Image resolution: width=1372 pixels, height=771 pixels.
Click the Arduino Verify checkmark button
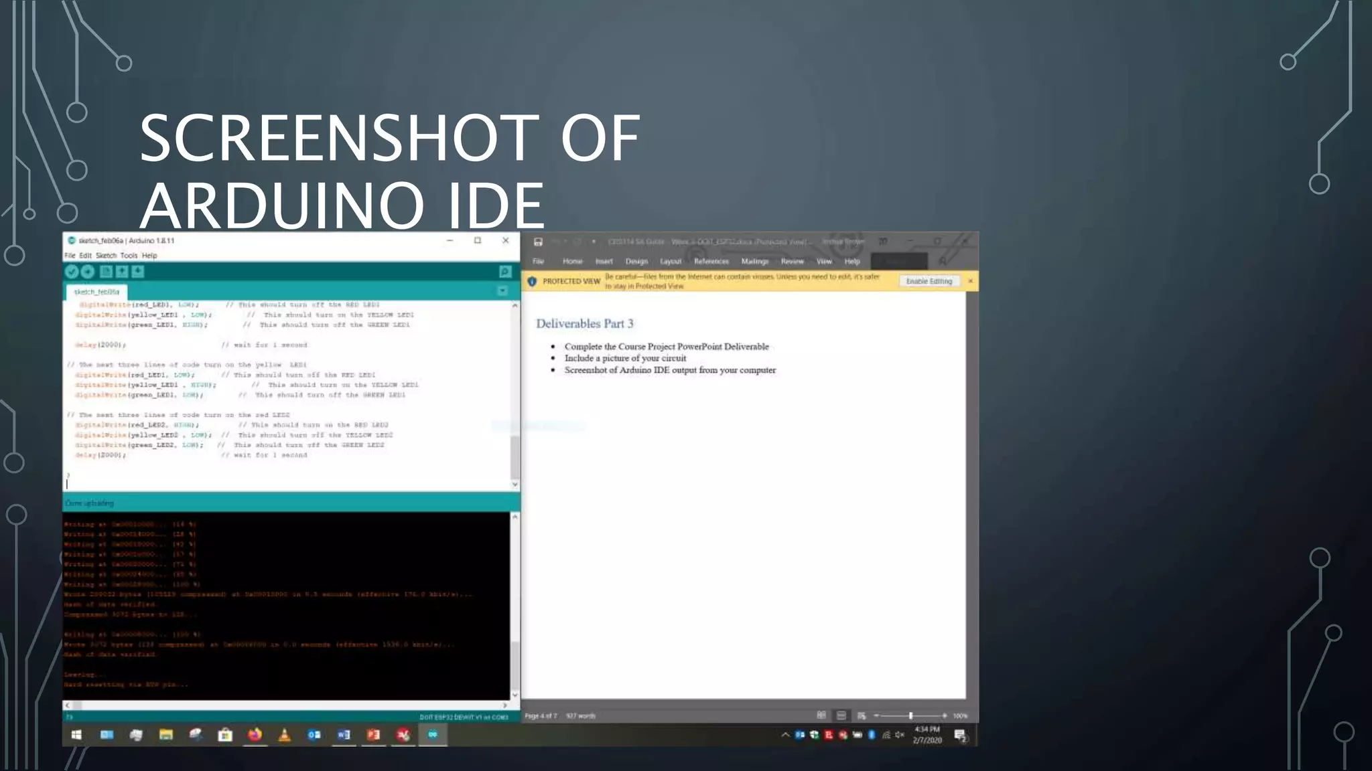pyautogui.click(x=72, y=272)
